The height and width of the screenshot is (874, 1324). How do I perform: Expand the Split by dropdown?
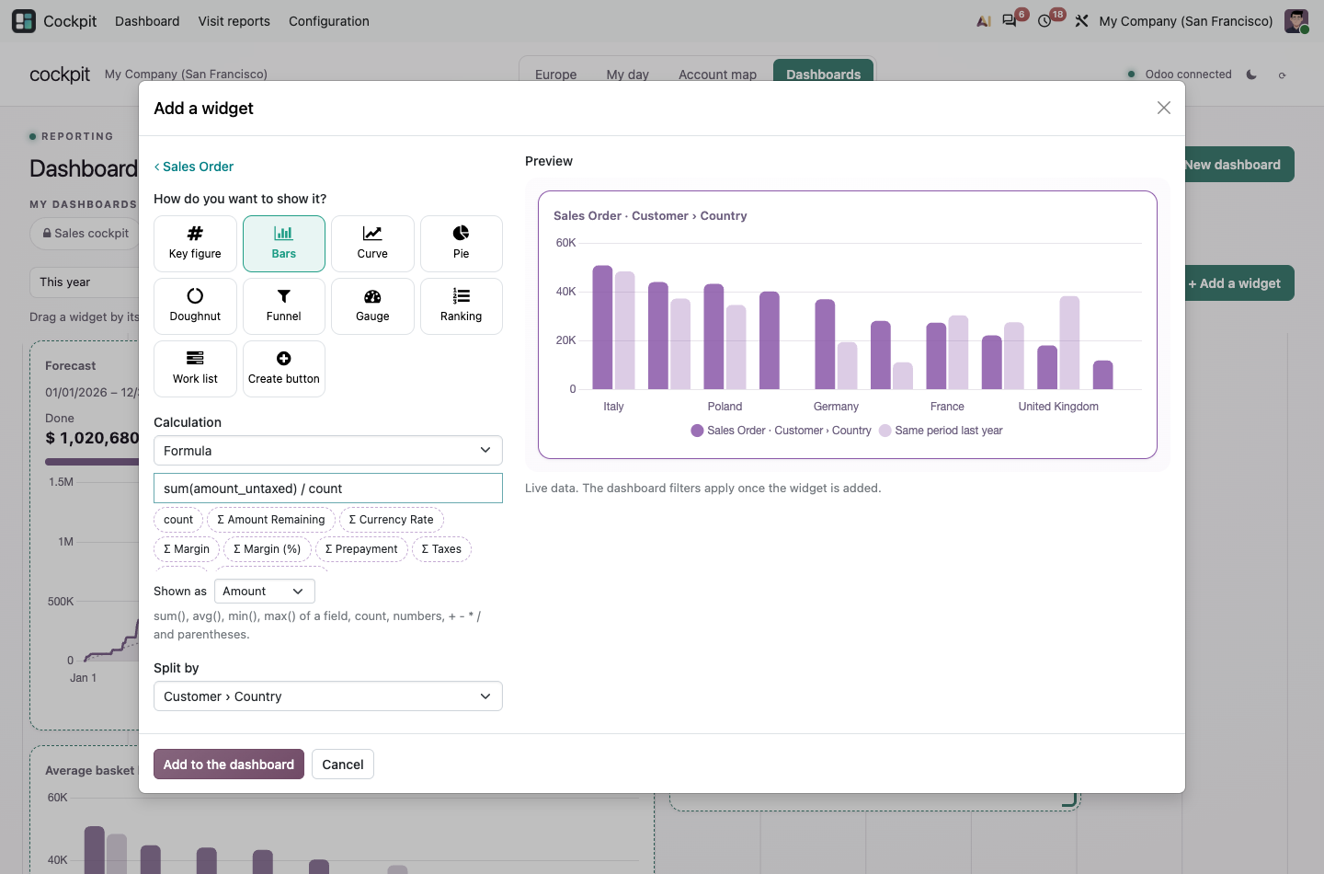click(x=328, y=696)
